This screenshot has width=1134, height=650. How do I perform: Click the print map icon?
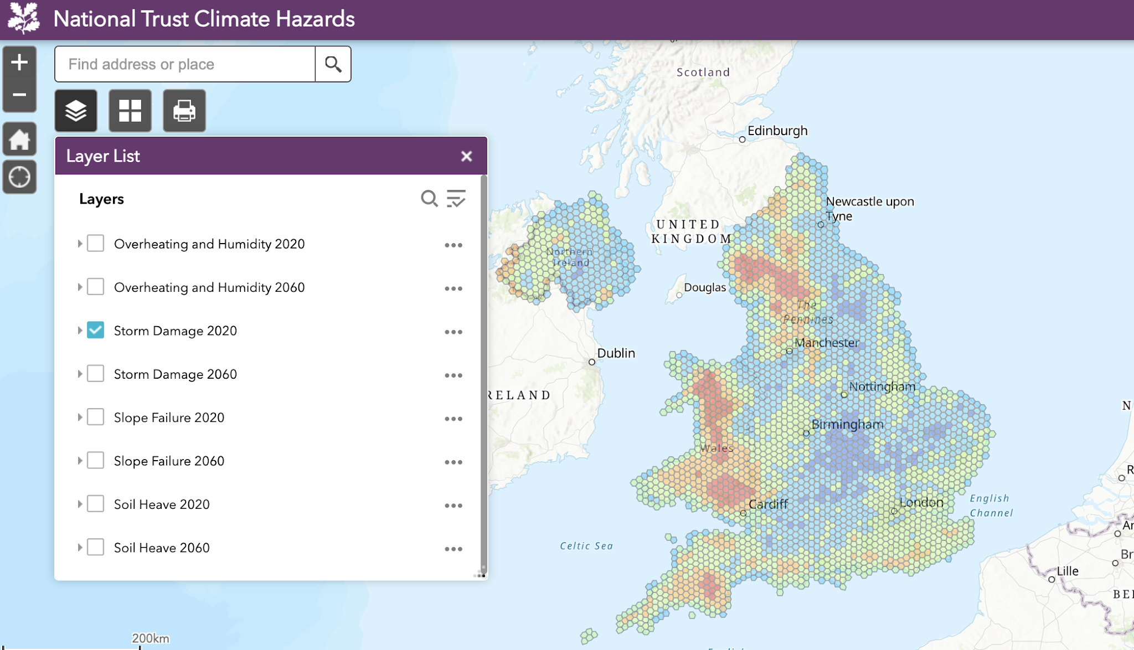click(184, 110)
